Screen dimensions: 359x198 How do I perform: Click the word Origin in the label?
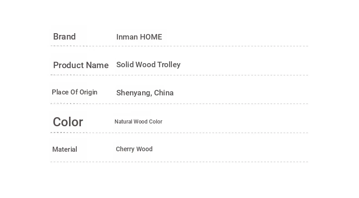pyautogui.click(x=88, y=92)
